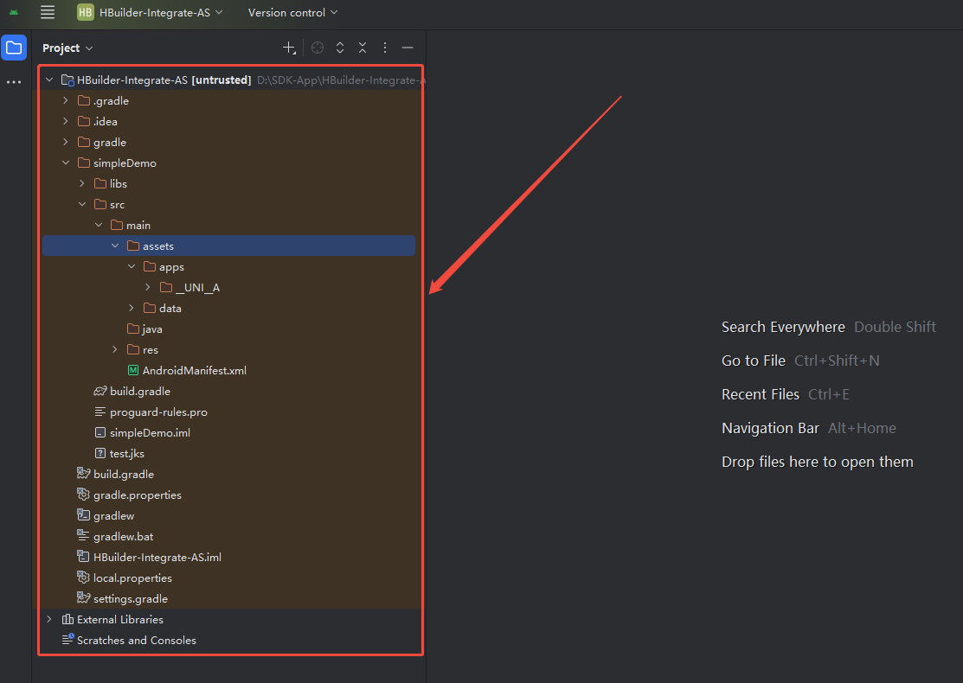
Task: Open the HBuilder-Integrate-AS project dropdown
Action: (150, 12)
